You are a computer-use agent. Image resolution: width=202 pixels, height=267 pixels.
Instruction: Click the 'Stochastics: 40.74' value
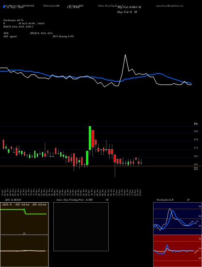point(13,20)
